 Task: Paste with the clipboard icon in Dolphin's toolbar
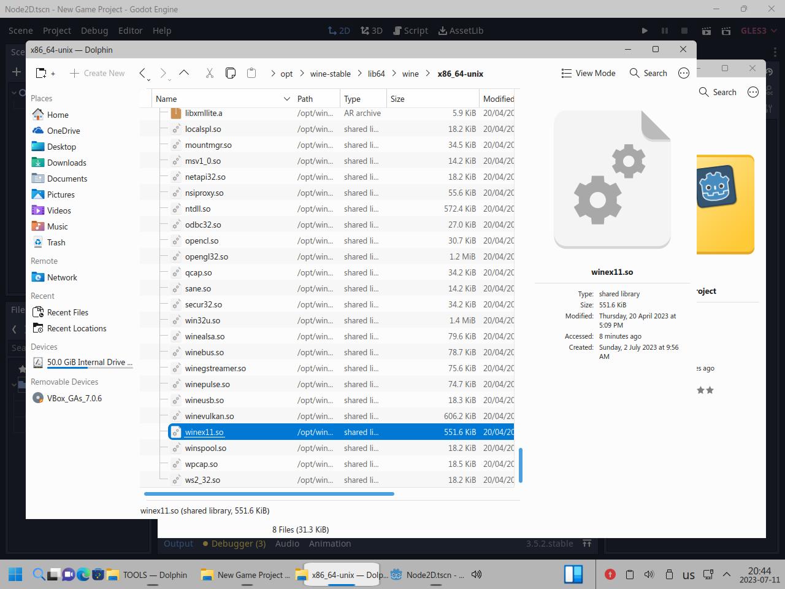click(251, 73)
